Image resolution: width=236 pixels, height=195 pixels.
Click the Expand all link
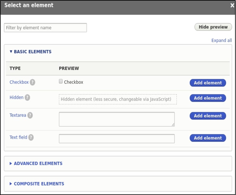coord(221,41)
